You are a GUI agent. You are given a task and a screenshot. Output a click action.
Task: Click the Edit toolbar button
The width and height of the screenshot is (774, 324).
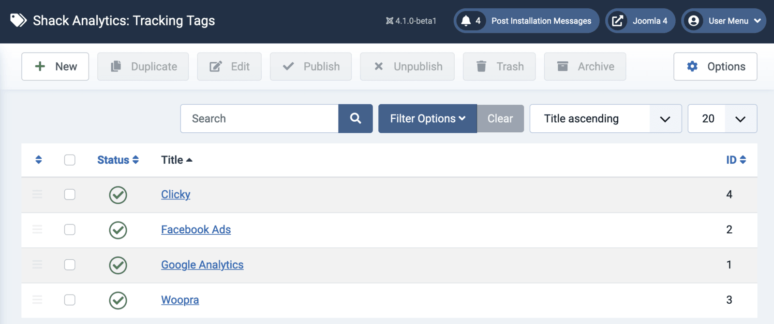[x=229, y=67]
